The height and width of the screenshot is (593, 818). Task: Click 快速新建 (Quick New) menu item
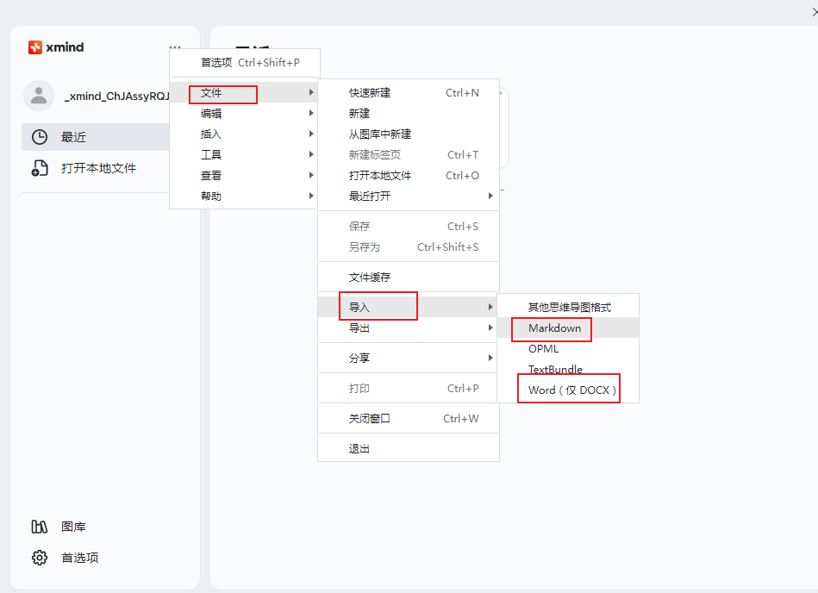(370, 92)
